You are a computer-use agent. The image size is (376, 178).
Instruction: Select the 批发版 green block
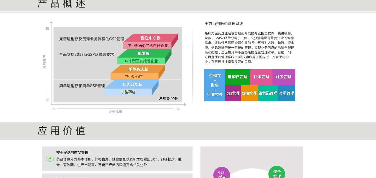tap(144, 53)
